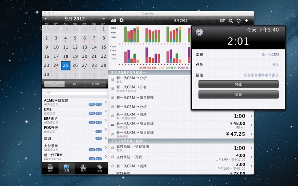Expand 支付系统 project chevron
Image resolution: width=298 pixels, height=186 pixels.
[106, 147]
